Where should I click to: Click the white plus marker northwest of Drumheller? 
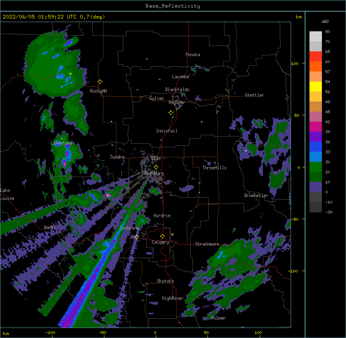pos(246,151)
